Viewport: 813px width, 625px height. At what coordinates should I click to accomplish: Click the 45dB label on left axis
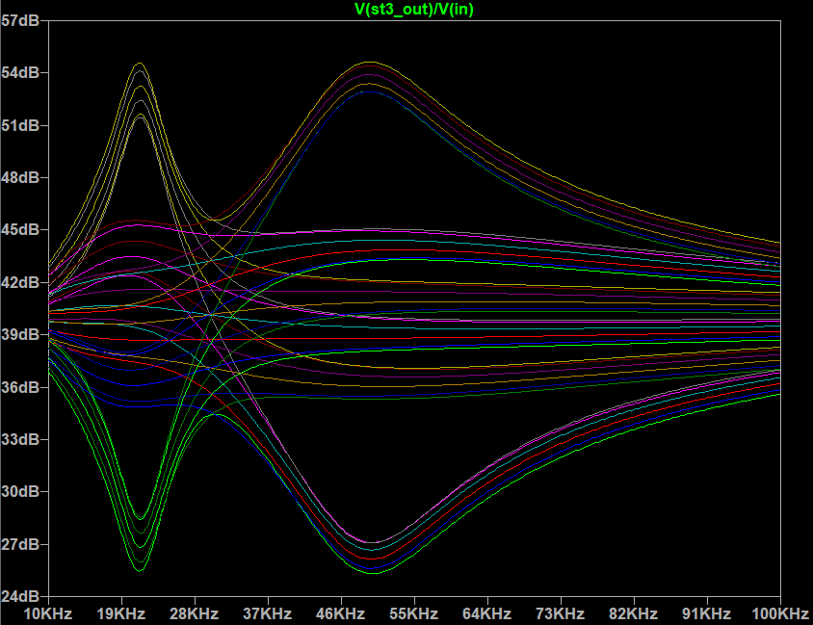coord(21,230)
